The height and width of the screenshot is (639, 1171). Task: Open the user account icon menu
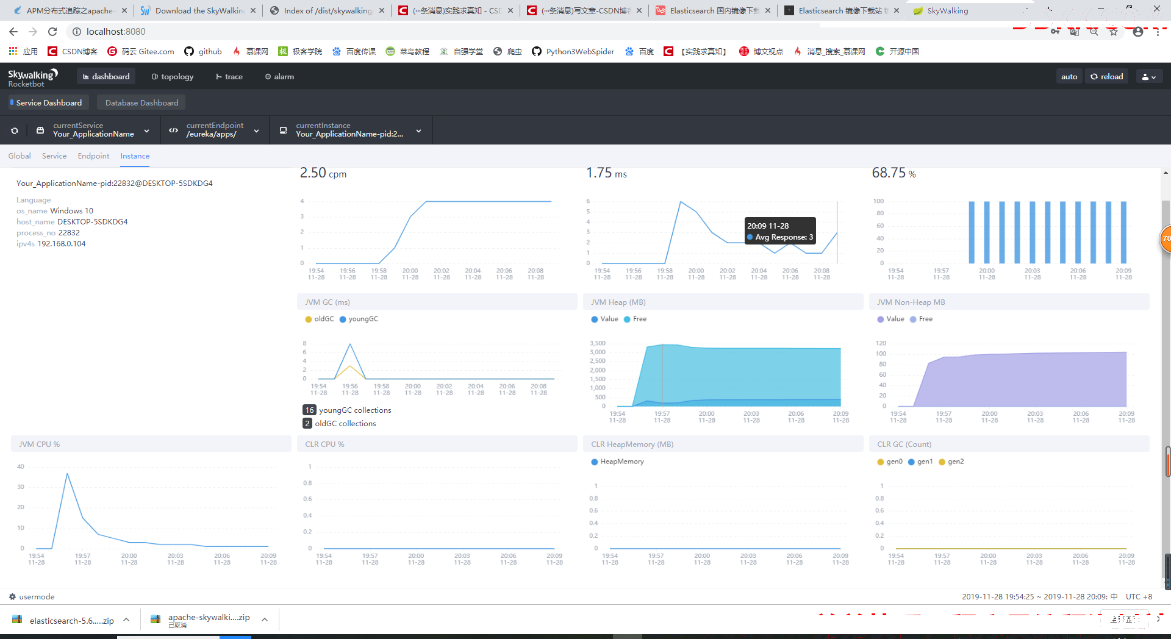[x=1148, y=77]
